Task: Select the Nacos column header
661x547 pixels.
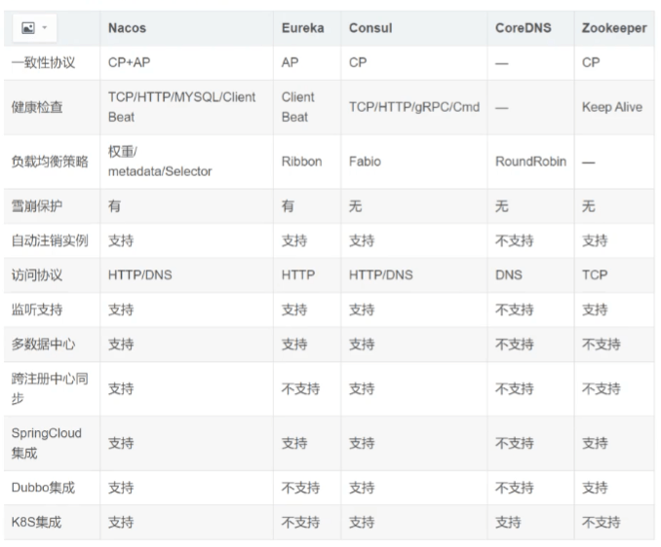Action: tap(127, 28)
